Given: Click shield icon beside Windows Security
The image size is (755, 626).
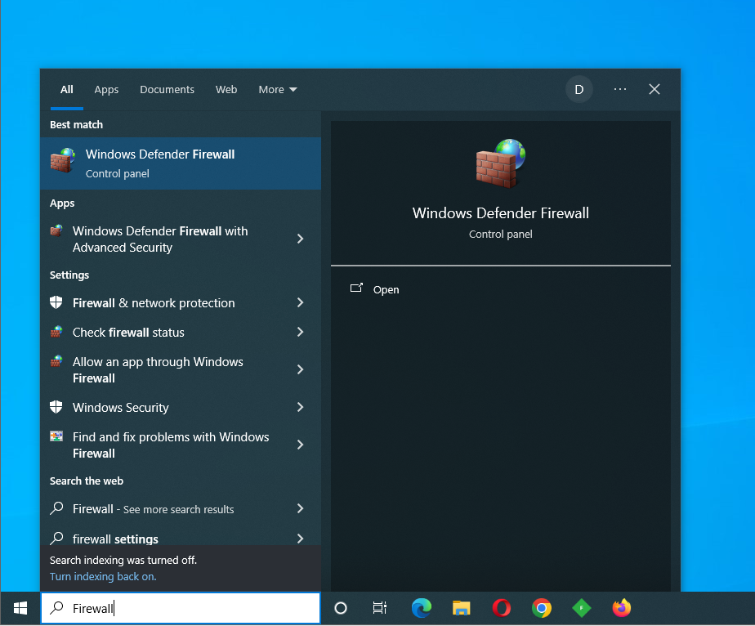Looking at the screenshot, I should point(56,407).
